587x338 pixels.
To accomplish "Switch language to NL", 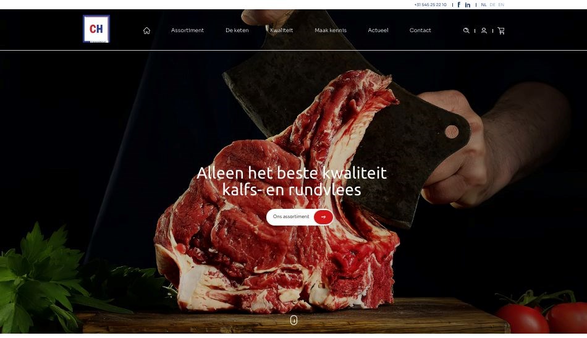I will click(484, 5).
